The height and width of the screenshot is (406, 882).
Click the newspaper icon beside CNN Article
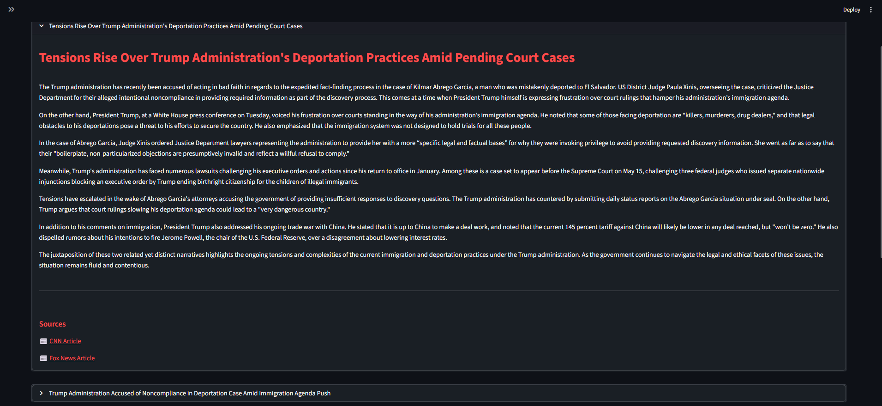43,341
